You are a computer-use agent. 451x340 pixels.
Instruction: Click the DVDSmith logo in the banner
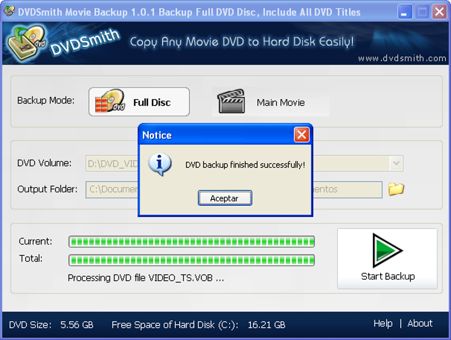64,42
